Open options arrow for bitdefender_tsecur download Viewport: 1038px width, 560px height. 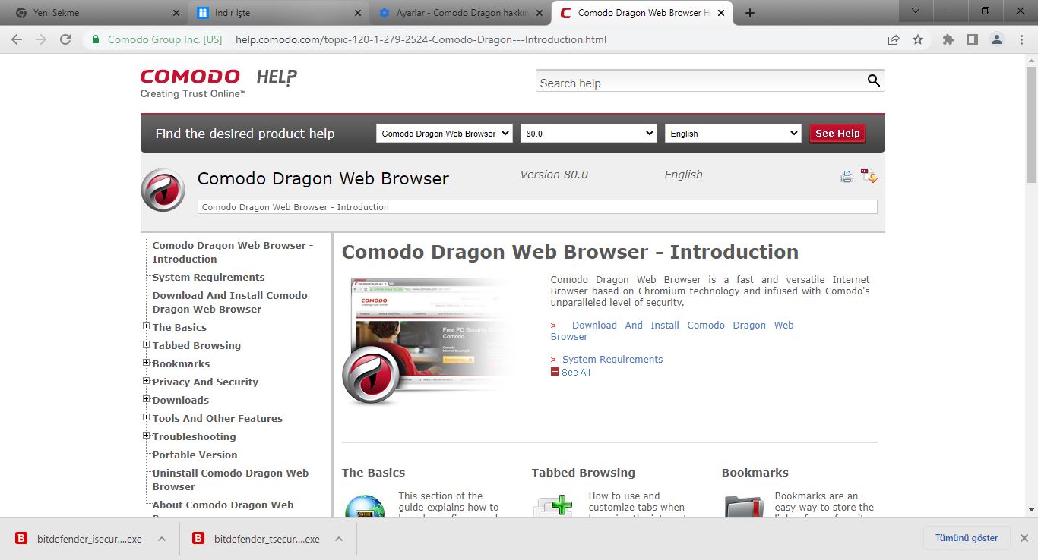point(339,539)
